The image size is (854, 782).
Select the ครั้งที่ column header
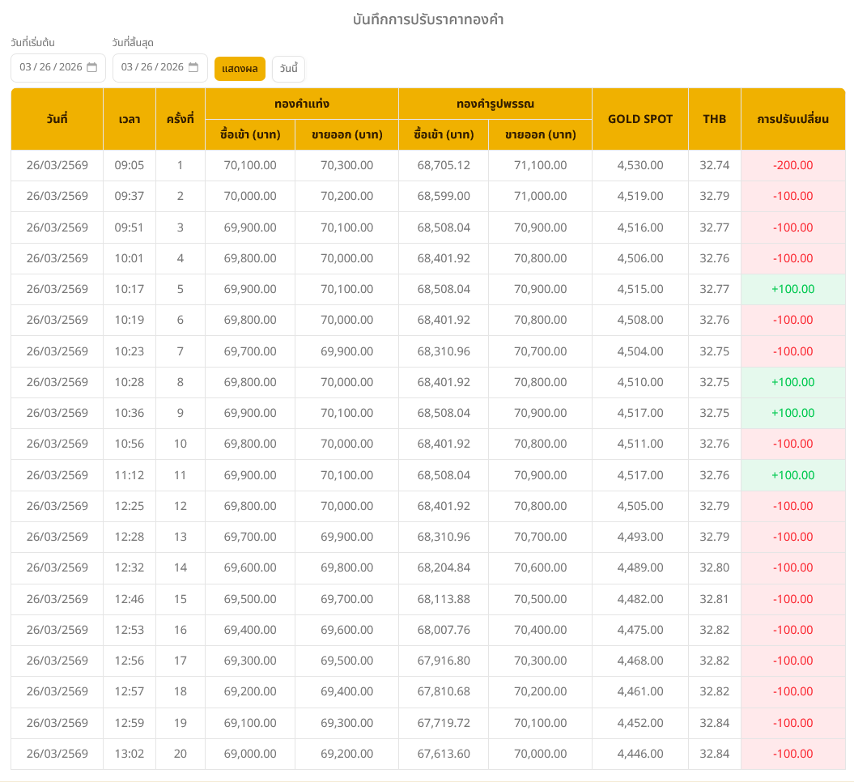click(x=180, y=119)
